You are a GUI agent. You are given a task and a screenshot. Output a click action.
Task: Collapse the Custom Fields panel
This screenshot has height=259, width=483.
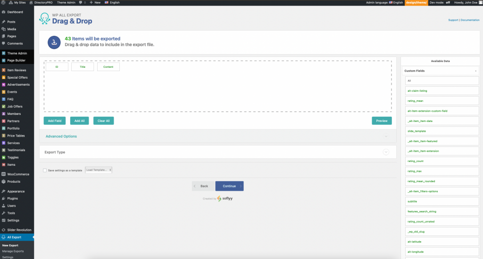point(475,71)
